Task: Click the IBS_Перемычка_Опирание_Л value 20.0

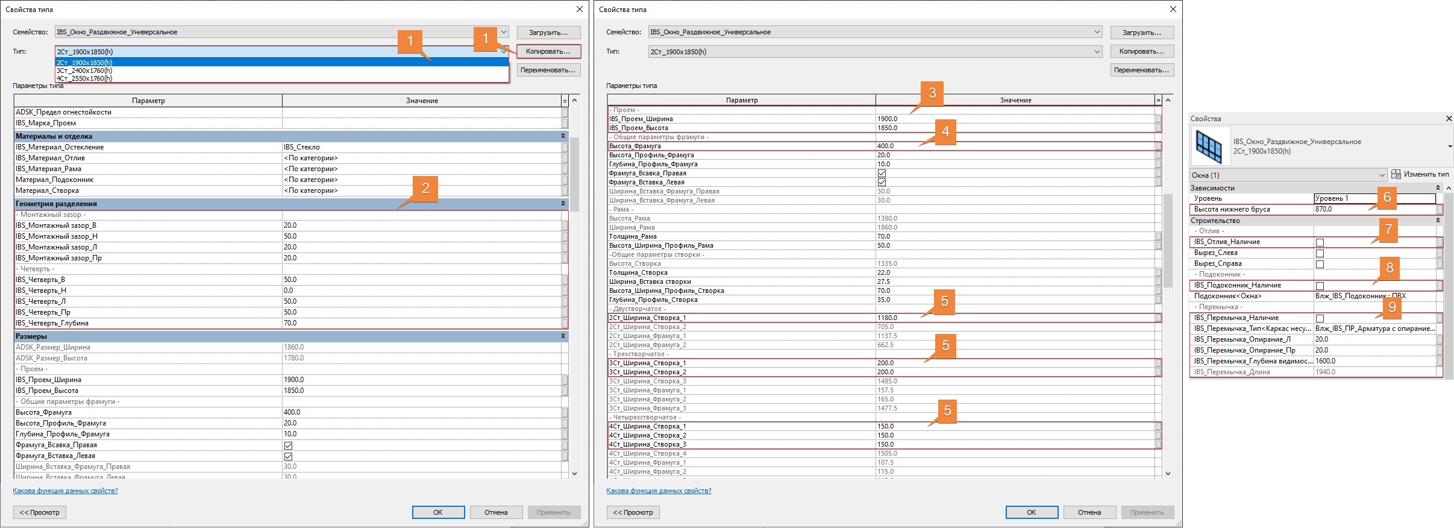Action: pyautogui.click(x=1375, y=339)
